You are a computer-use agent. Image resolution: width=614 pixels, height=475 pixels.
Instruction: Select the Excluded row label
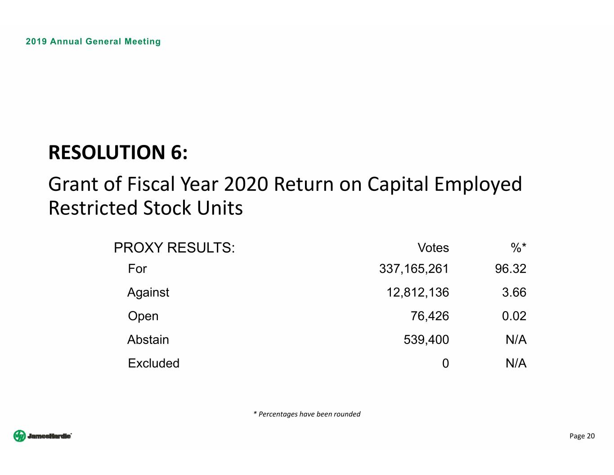153,363
